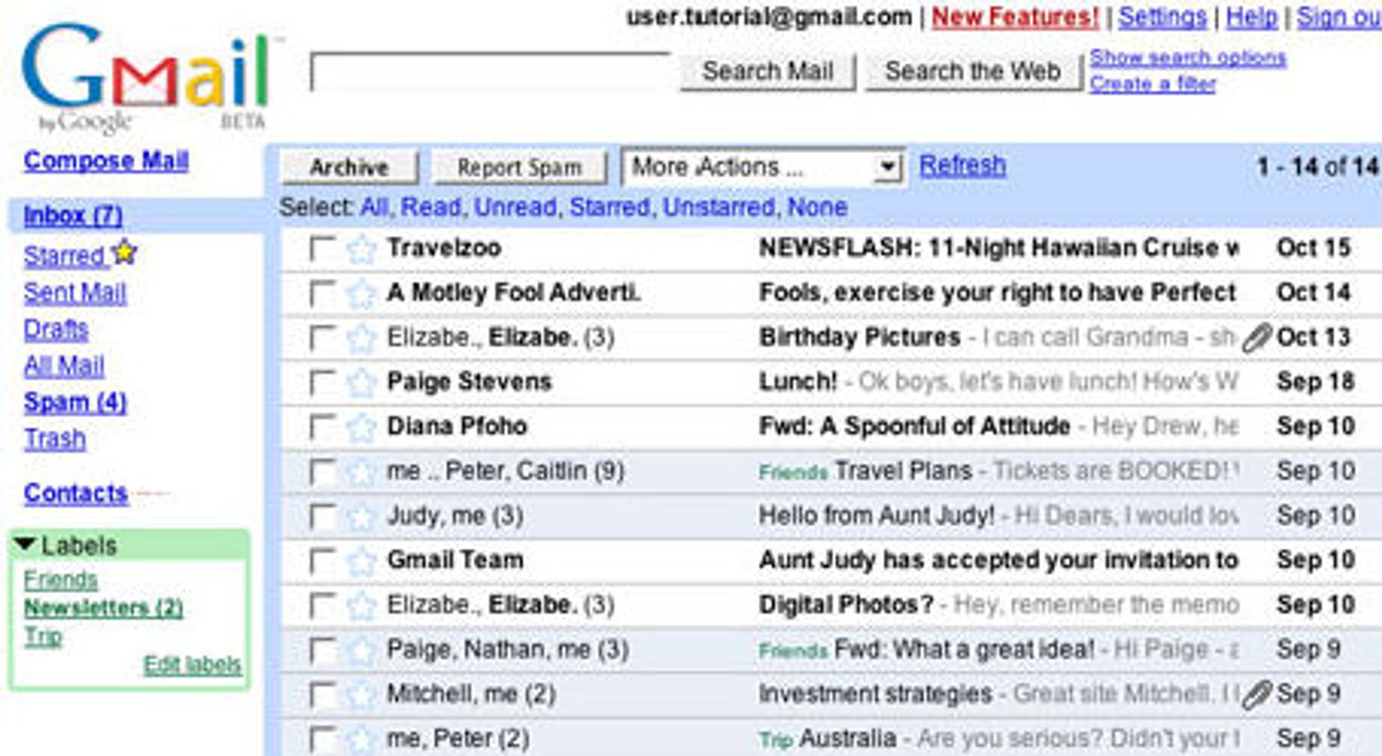Open the Newsletters (2) label
The width and height of the screenshot is (1382, 756).
104,608
